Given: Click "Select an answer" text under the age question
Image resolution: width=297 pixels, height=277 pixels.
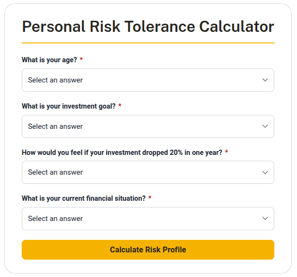Looking at the screenshot, I should 55,80.
